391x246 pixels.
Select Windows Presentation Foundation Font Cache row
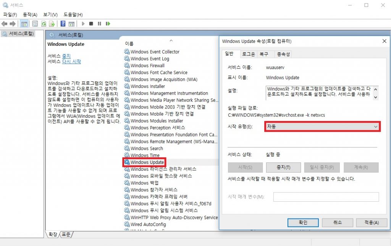coord(171,135)
